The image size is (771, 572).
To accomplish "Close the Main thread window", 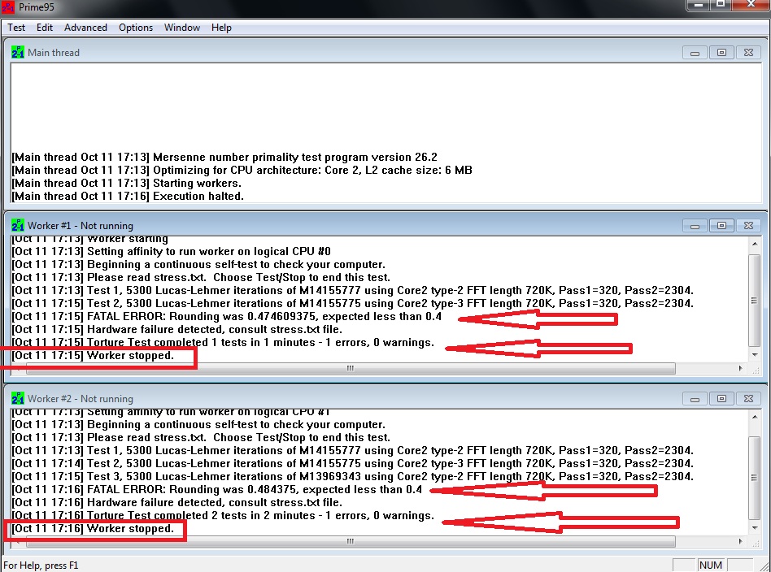I will [748, 53].
